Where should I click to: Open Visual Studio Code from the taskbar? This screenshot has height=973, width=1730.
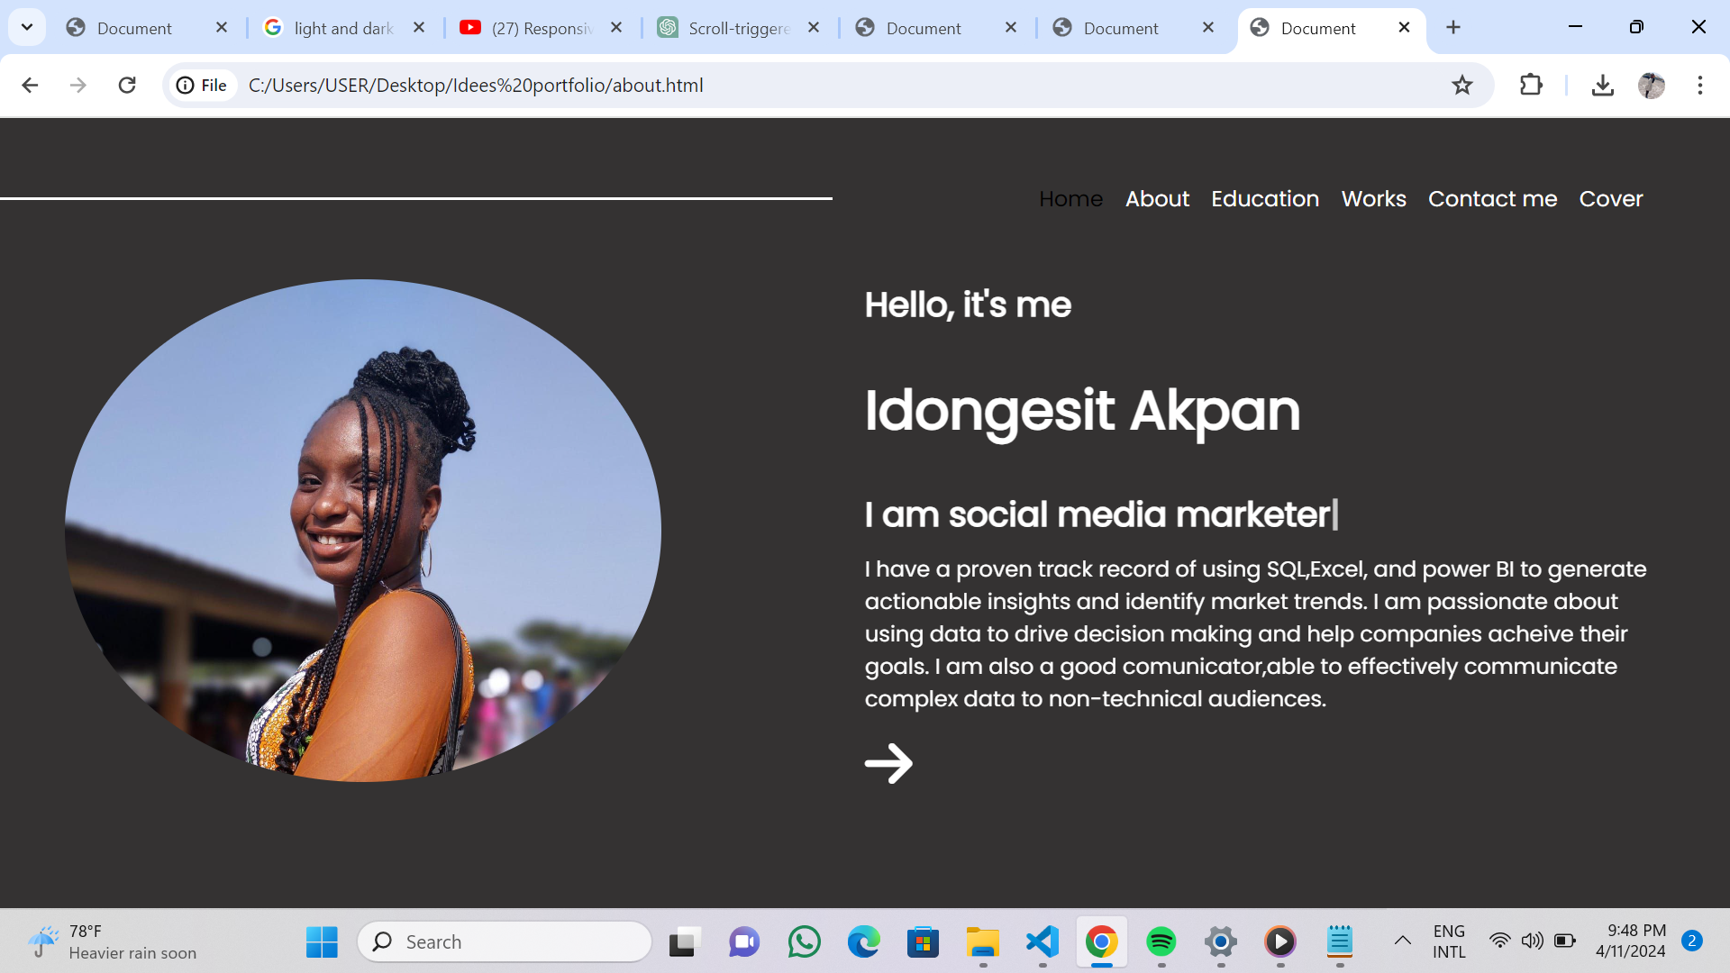[1043, 942]
